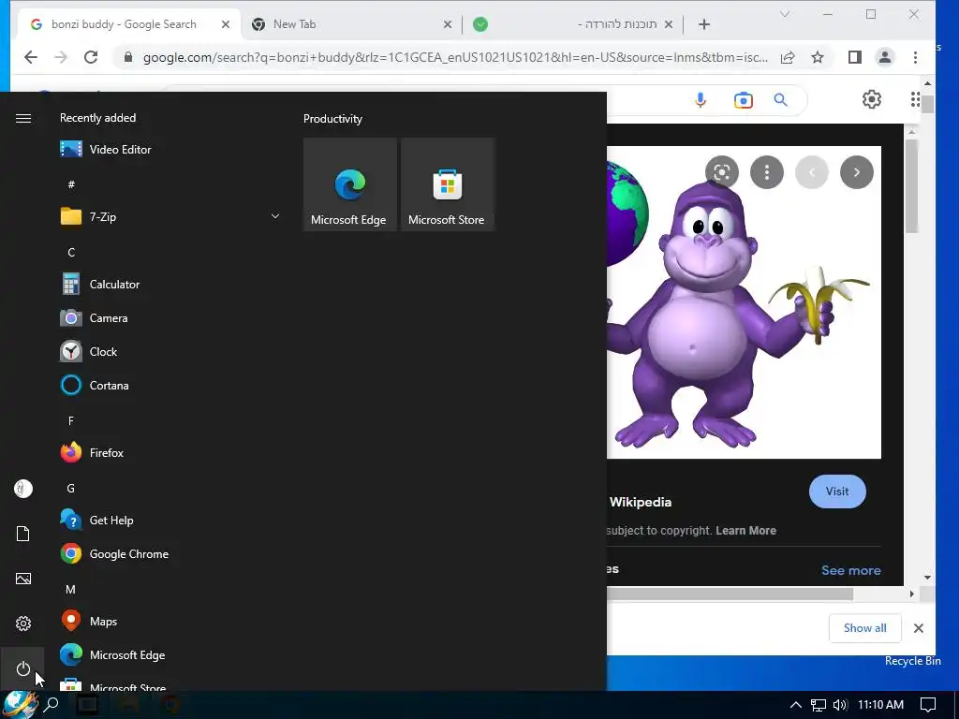The image size is (959, 719).
Task: Click the Microsoft Store Productivity tile
Action: point(447,184)
